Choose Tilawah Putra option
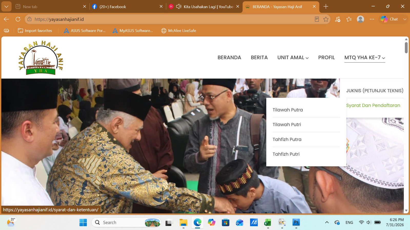The width and height of the screenshot is (410, 230). pyautogui.click(x=288, y=110)
